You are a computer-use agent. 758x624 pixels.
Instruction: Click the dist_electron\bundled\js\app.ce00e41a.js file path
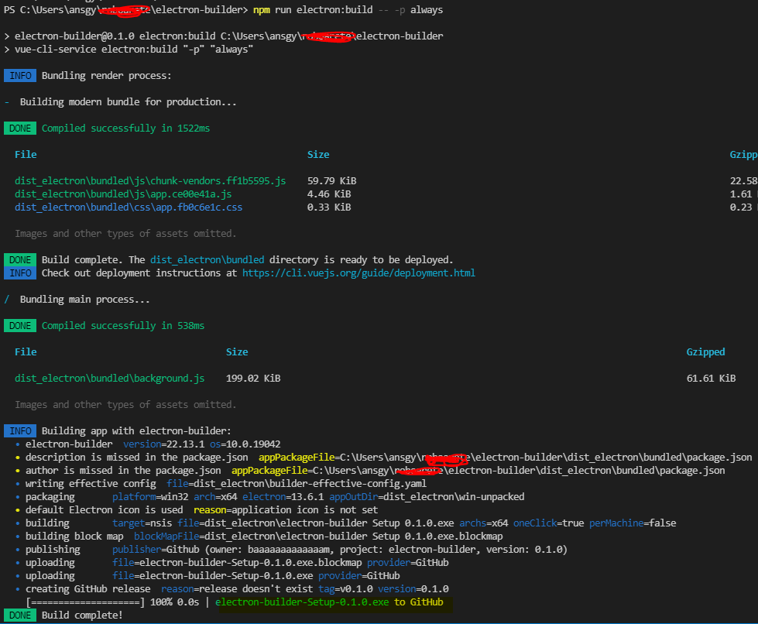[x=123, y=194]
